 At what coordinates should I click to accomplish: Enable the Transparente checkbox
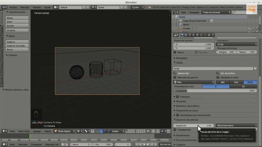tap(175, 130)
